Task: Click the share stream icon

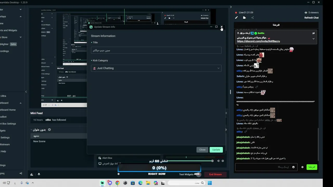Action: click(252, 18)
